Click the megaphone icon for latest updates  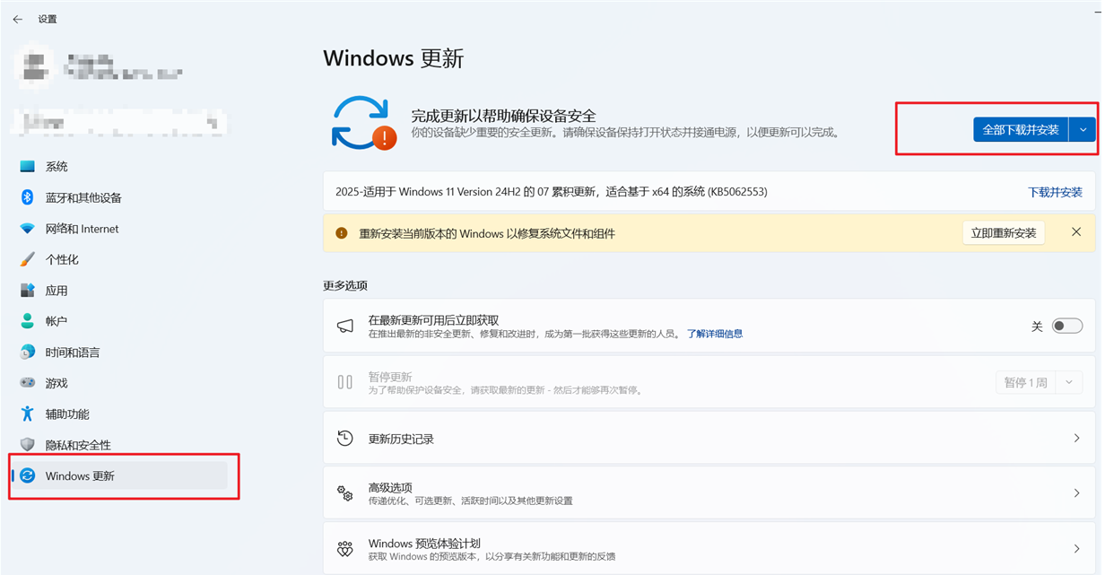(x=345, y=327)
